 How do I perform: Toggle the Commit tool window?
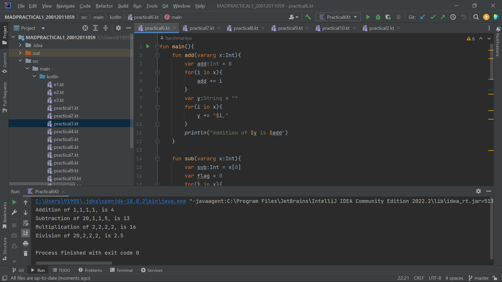(4, 63)
